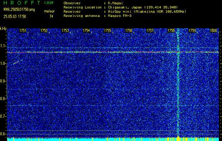Click the Observer name K.Nagai
This screenshot has width=222, height=141.
[115, 3]
